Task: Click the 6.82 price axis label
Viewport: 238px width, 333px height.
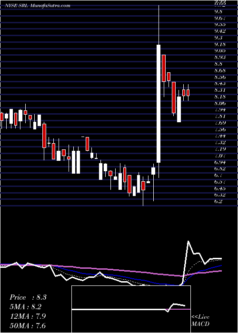Action: point(220,168)
